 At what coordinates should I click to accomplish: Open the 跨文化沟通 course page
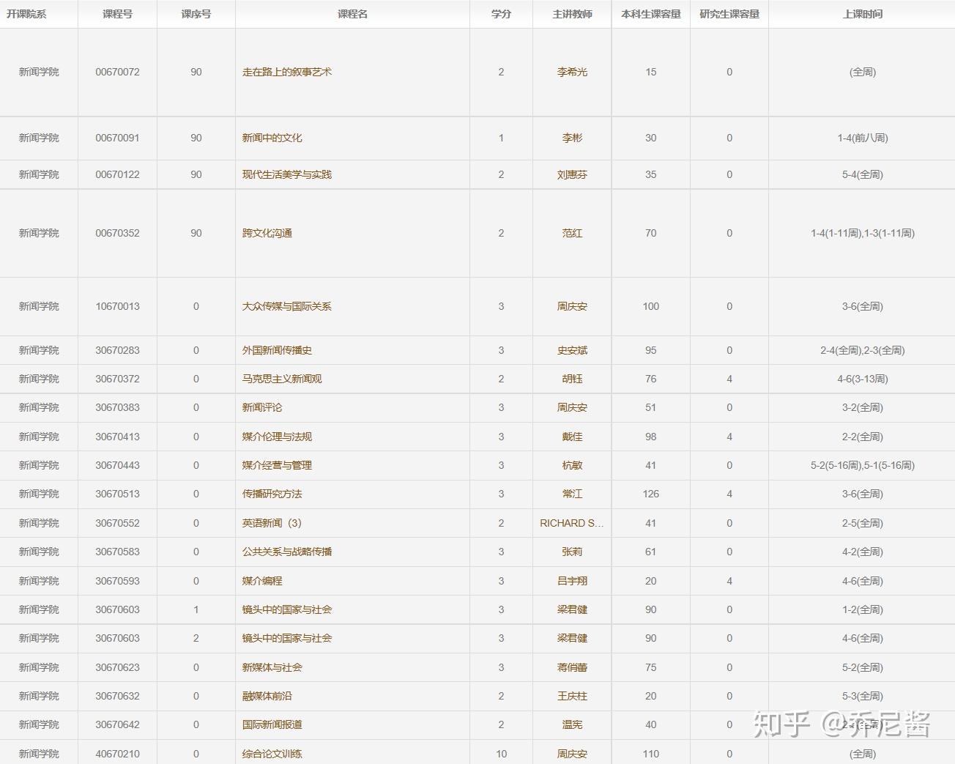click(x=269, y=233)
